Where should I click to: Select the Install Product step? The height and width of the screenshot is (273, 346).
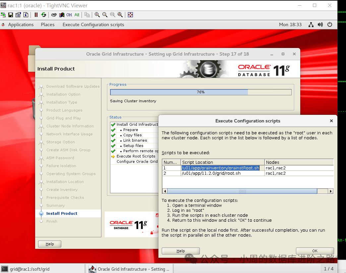(62, 213)
